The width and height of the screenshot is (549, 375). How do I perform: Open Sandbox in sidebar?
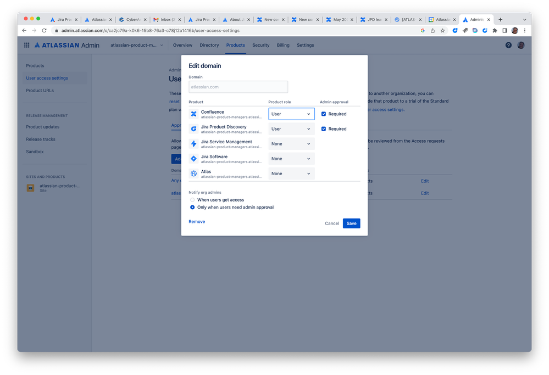tap(35, 152)
